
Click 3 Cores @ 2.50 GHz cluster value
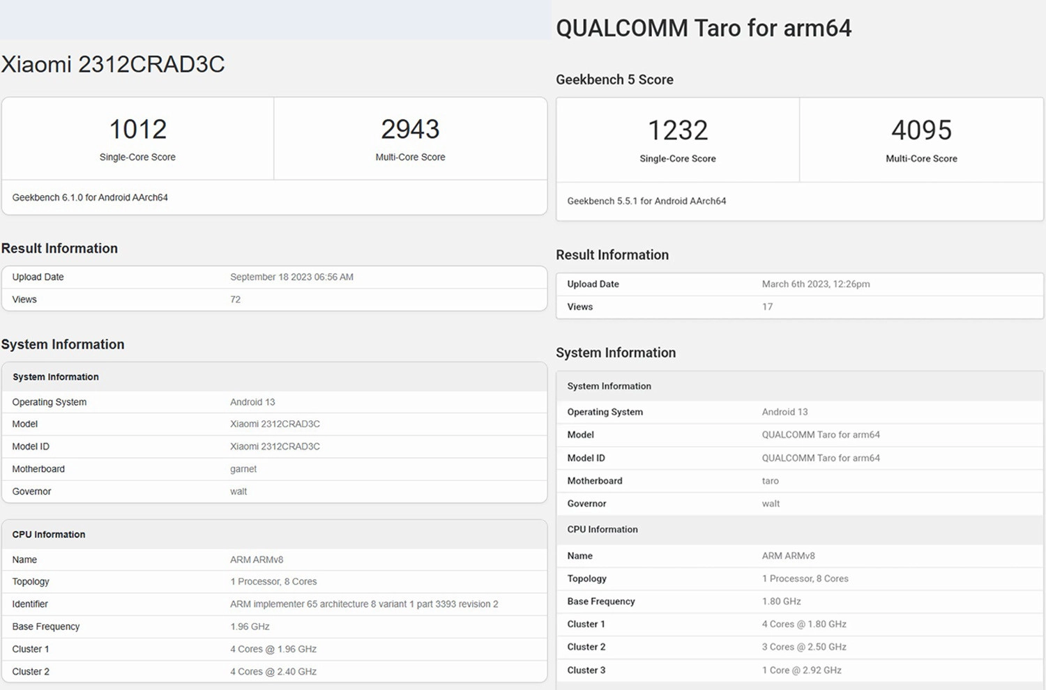coord(804,647)
